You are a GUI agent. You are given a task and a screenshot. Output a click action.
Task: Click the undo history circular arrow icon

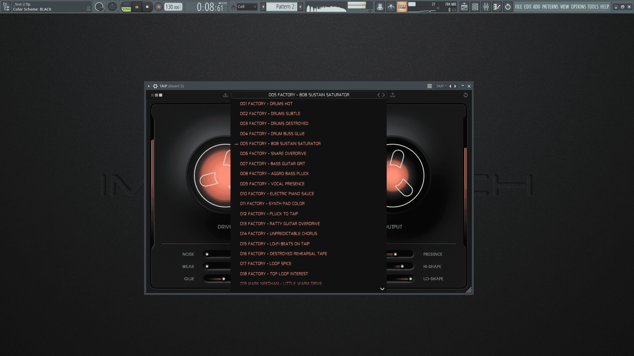(x=508, y=7)
